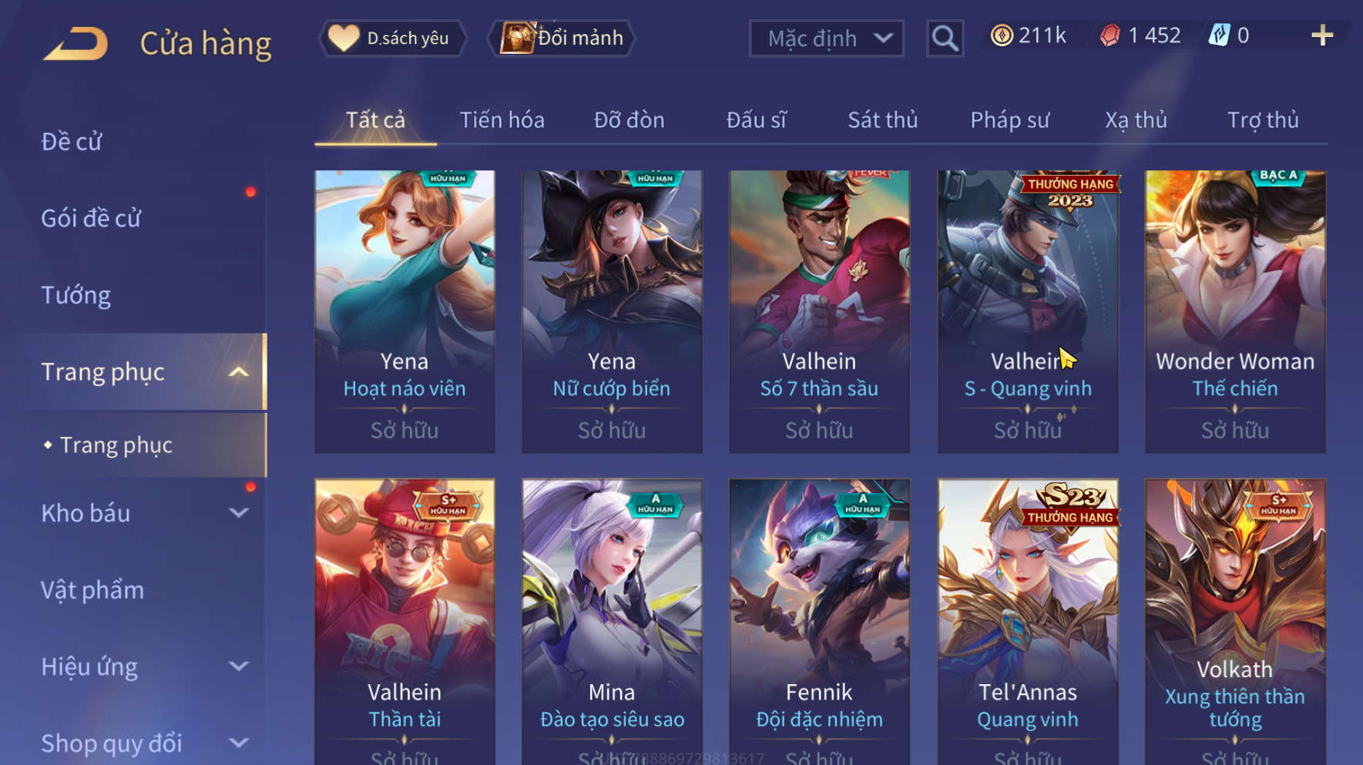
Task: Select Wonder Woman Thế chiến skin card
Action: [x=1235, y=311]
